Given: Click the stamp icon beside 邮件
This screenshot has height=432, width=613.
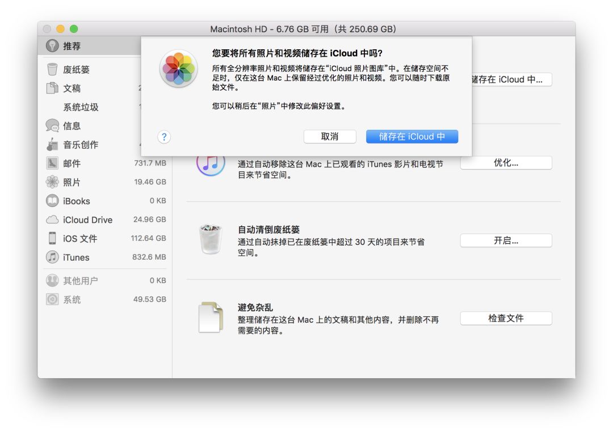Looking at the screenshot, I should (x=52, y=163).
